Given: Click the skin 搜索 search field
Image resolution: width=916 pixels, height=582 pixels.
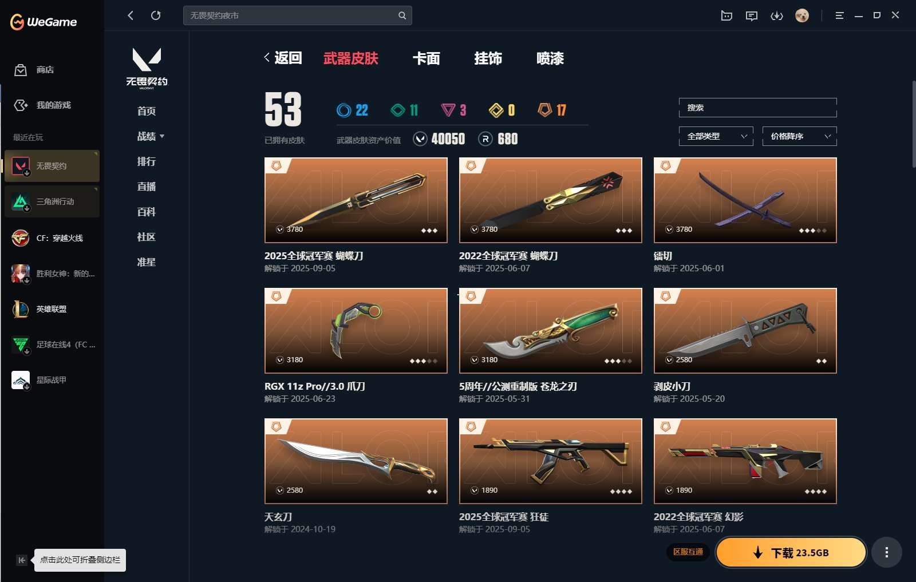Looking at the screenshot, I should coord(758,108).
